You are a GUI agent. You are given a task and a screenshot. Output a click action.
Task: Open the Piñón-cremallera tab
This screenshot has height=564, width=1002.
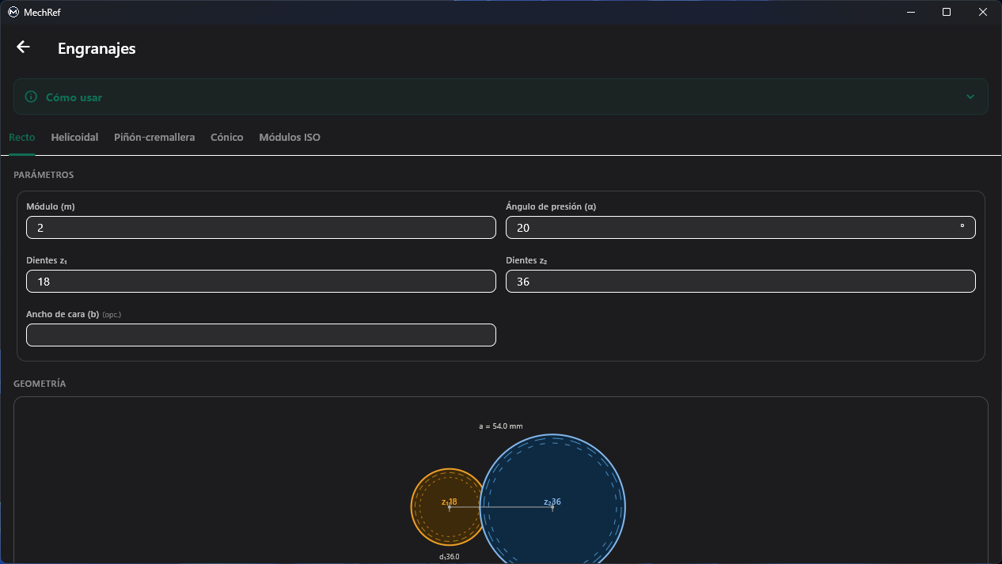[x=154, y=138]
